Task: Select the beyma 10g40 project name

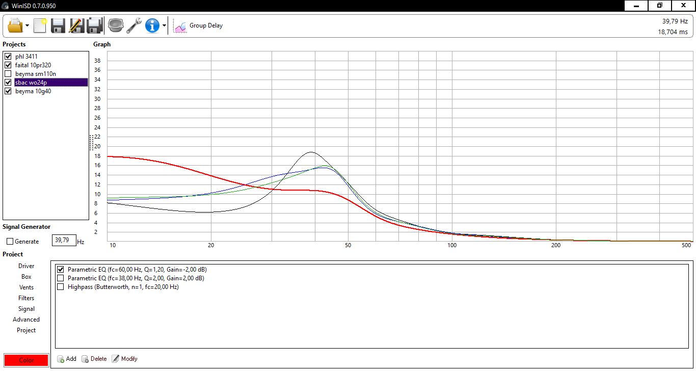Action: click(33, 91)
